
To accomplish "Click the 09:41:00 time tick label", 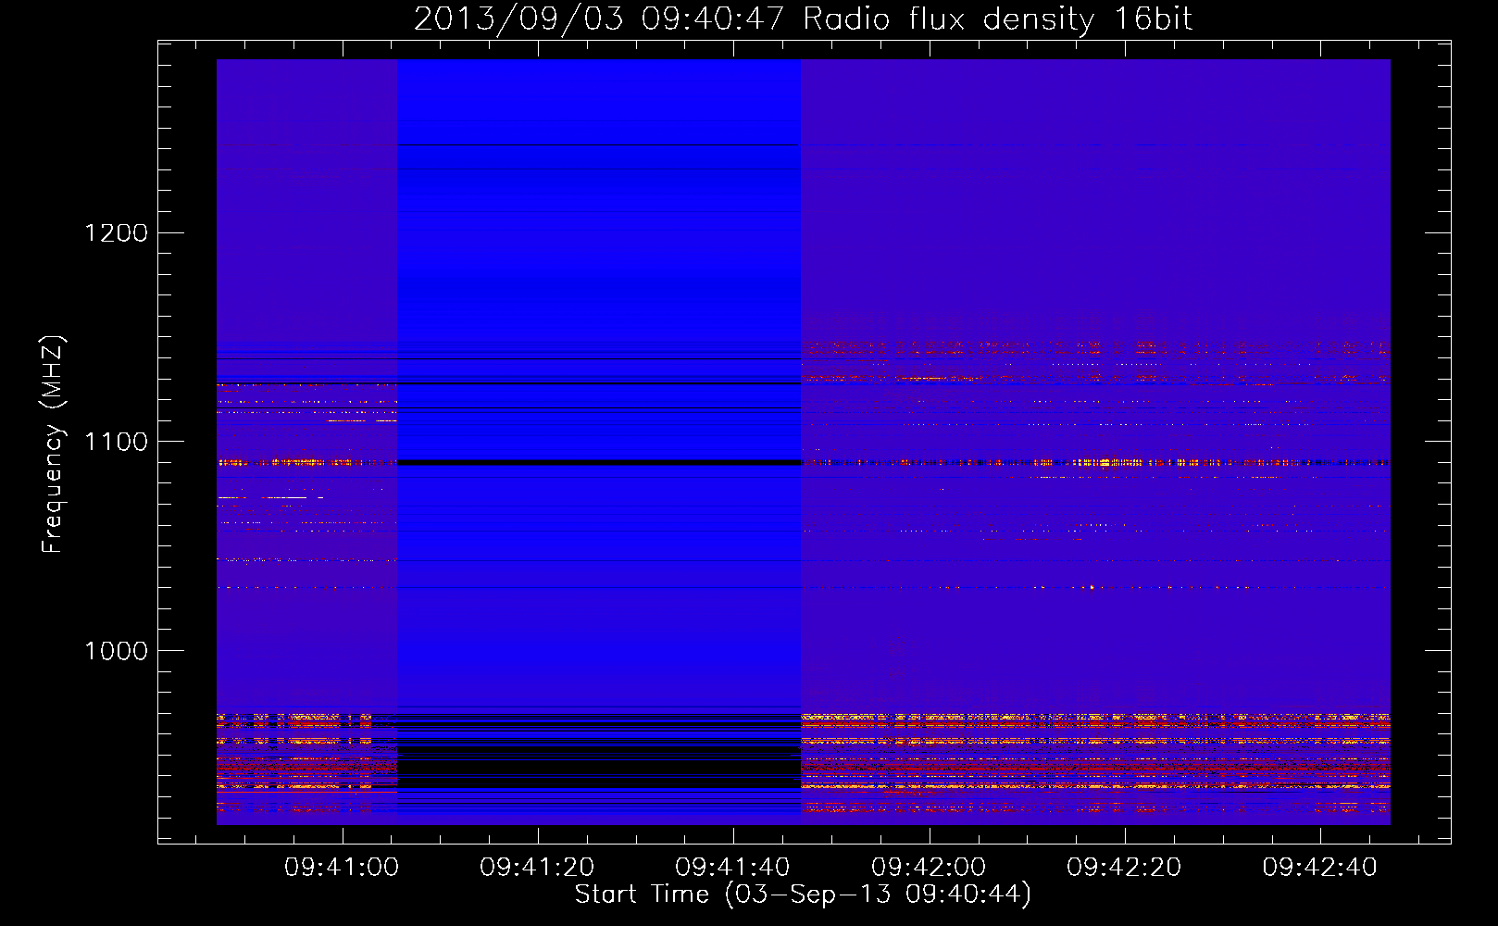I will tap(342, 868).
